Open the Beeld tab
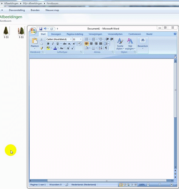The image size is (179, 189). pos(149,34)
